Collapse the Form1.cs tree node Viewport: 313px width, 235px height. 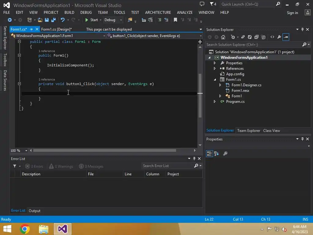click(x=215, y=80)
